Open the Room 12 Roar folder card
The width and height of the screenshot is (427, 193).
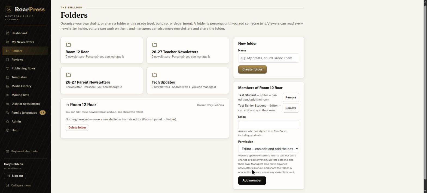102,50
